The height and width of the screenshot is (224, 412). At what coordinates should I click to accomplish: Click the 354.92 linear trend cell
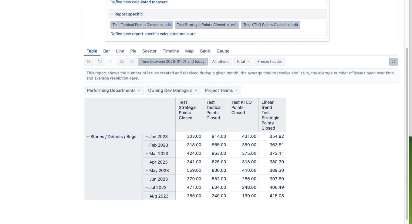click(x=272, y=137)
